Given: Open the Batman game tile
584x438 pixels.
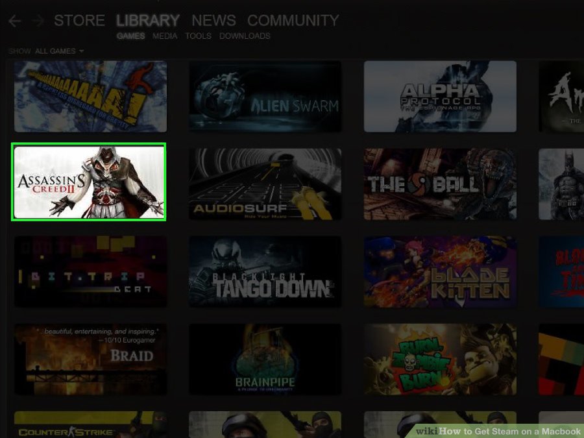Looking at the screenshot, I should point(561,184).
